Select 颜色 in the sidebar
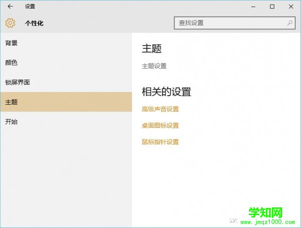This screenshot has height=228, width=301. coord(11,63)
